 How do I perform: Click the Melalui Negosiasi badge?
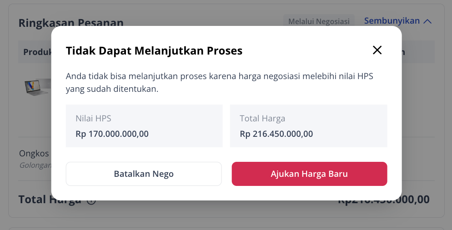click(x=319, y=21)
